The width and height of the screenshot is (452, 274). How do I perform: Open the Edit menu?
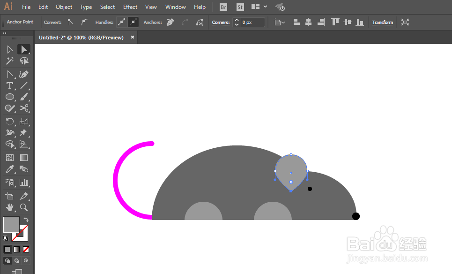click(x=43, y=7)
